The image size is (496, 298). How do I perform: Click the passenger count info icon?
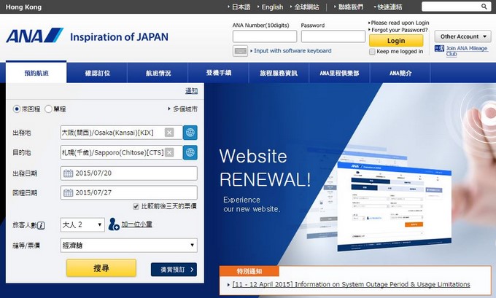pyautogui.click(x=41, y=225)
